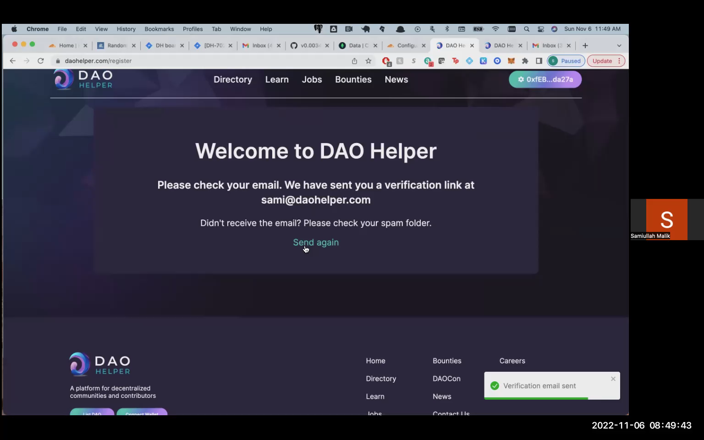Click the browser forward arrow
The image size is (704, 440).
[x=27, y=60]
